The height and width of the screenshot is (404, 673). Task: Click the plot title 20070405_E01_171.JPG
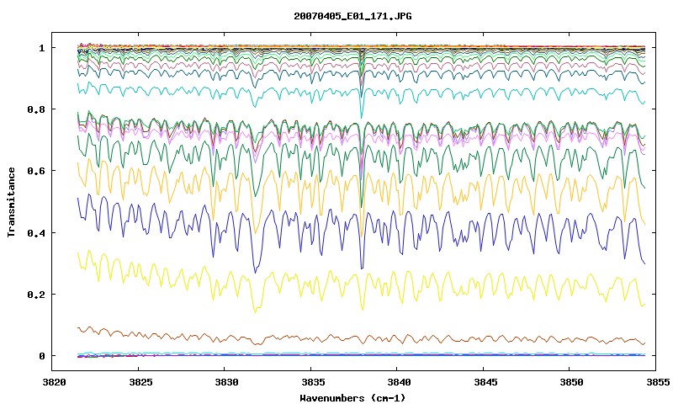(x=352, y=16)
